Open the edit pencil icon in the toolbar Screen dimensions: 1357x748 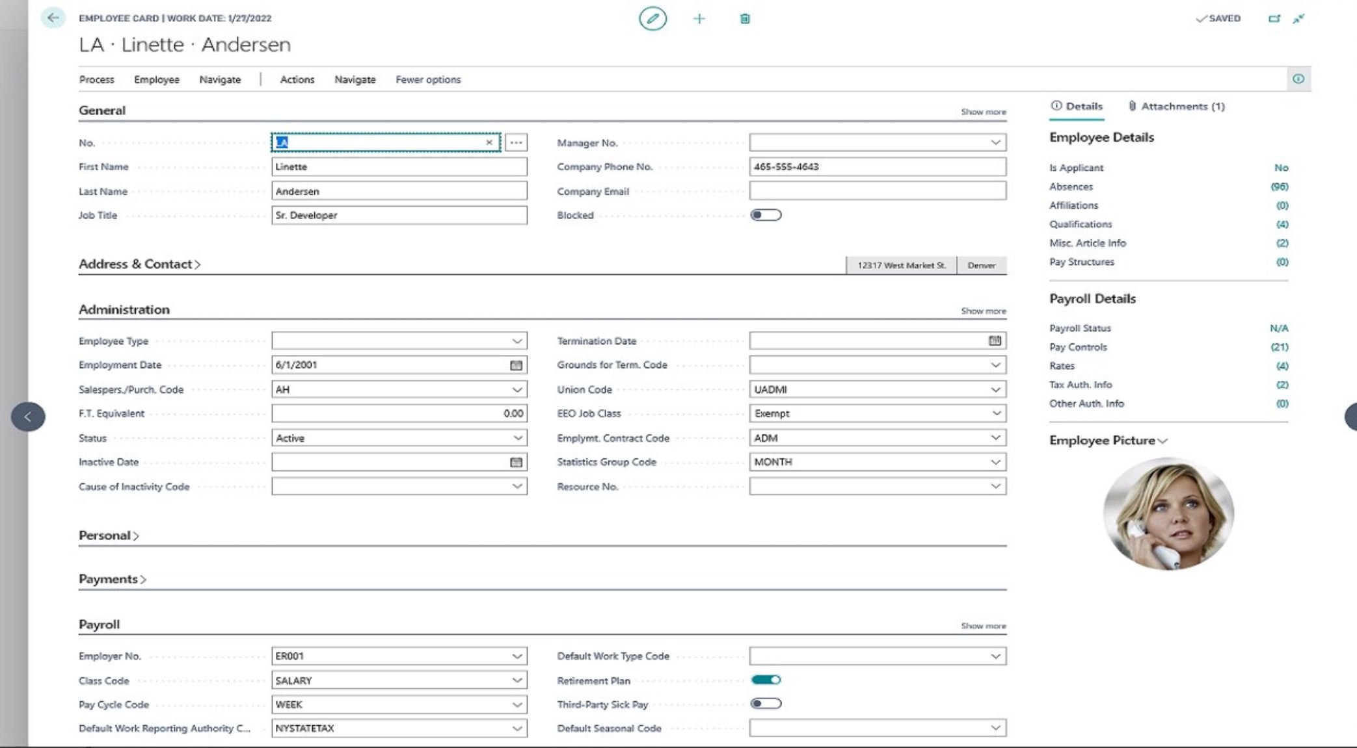[651, 19]
